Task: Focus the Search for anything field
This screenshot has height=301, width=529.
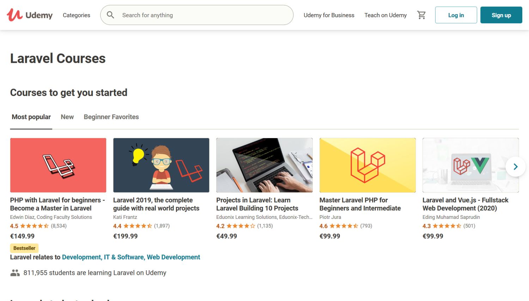Action: pos(205,15)
